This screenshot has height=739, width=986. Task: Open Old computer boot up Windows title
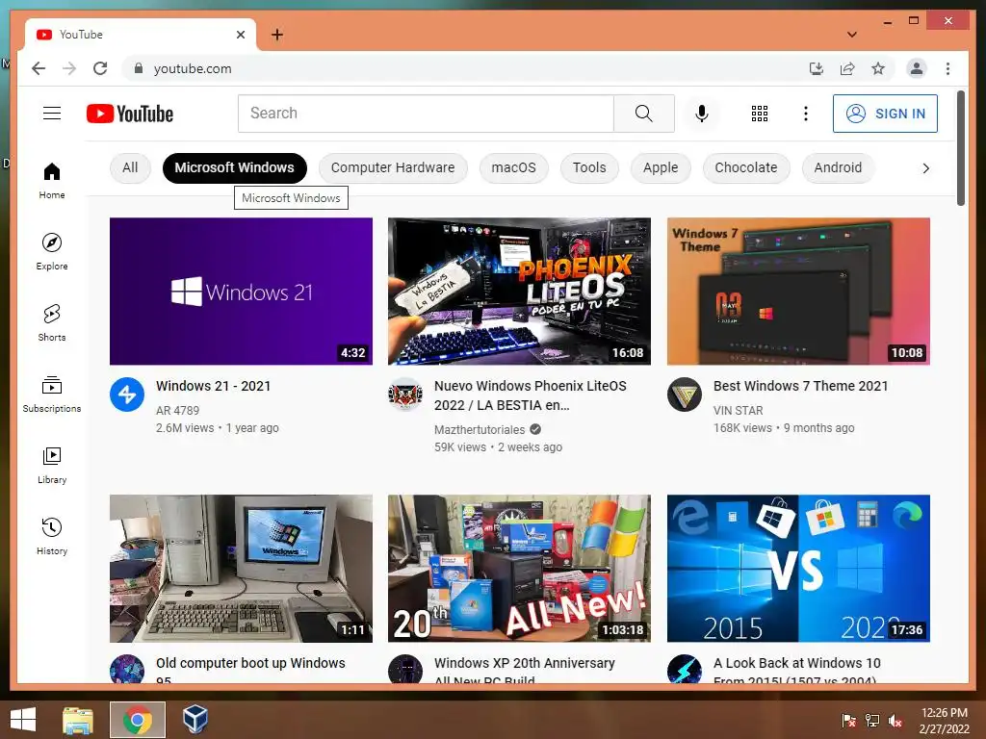250,670
